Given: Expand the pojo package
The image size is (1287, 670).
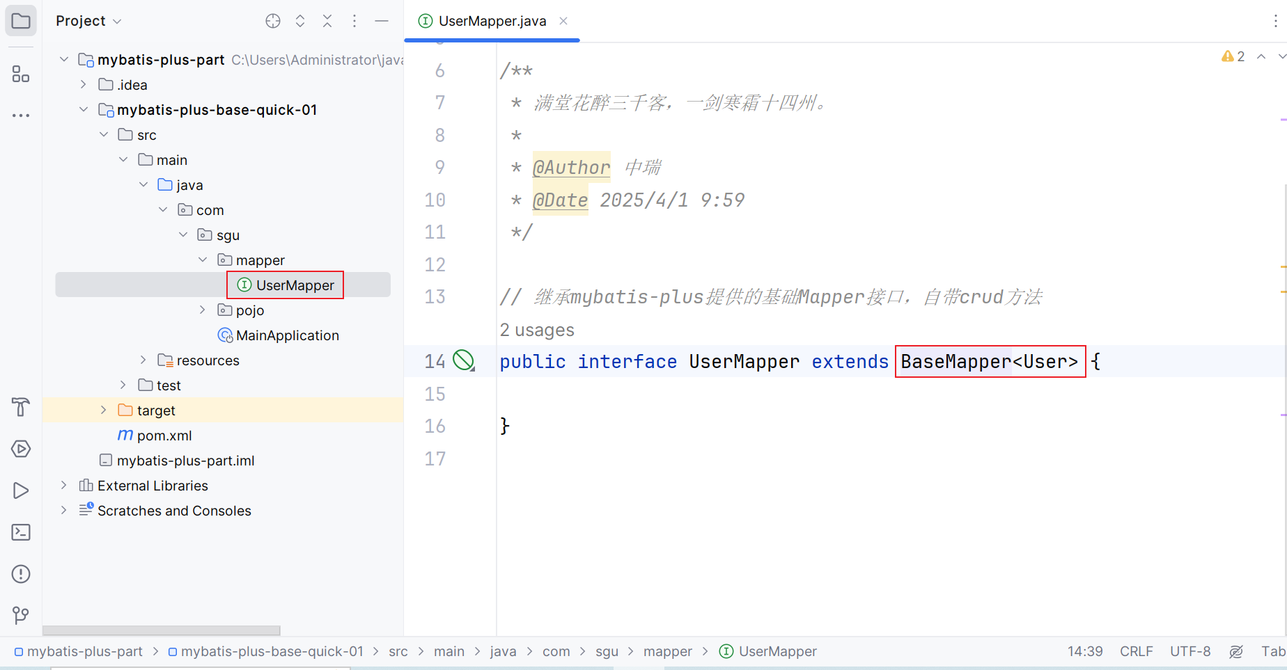Looking at the screenshot, I should coord(203,310).
